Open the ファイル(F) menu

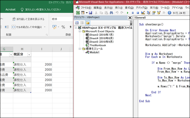click(x=86, y=8)
